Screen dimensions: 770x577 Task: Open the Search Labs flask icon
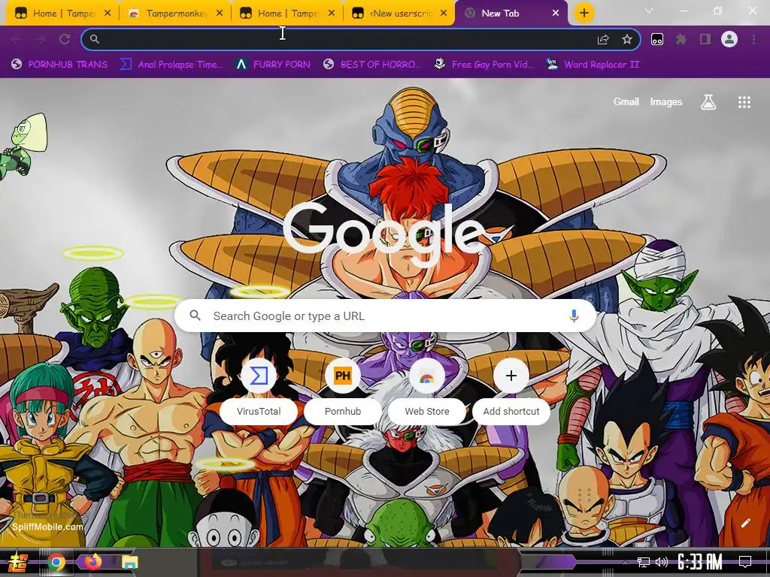[x=708, y=102]
